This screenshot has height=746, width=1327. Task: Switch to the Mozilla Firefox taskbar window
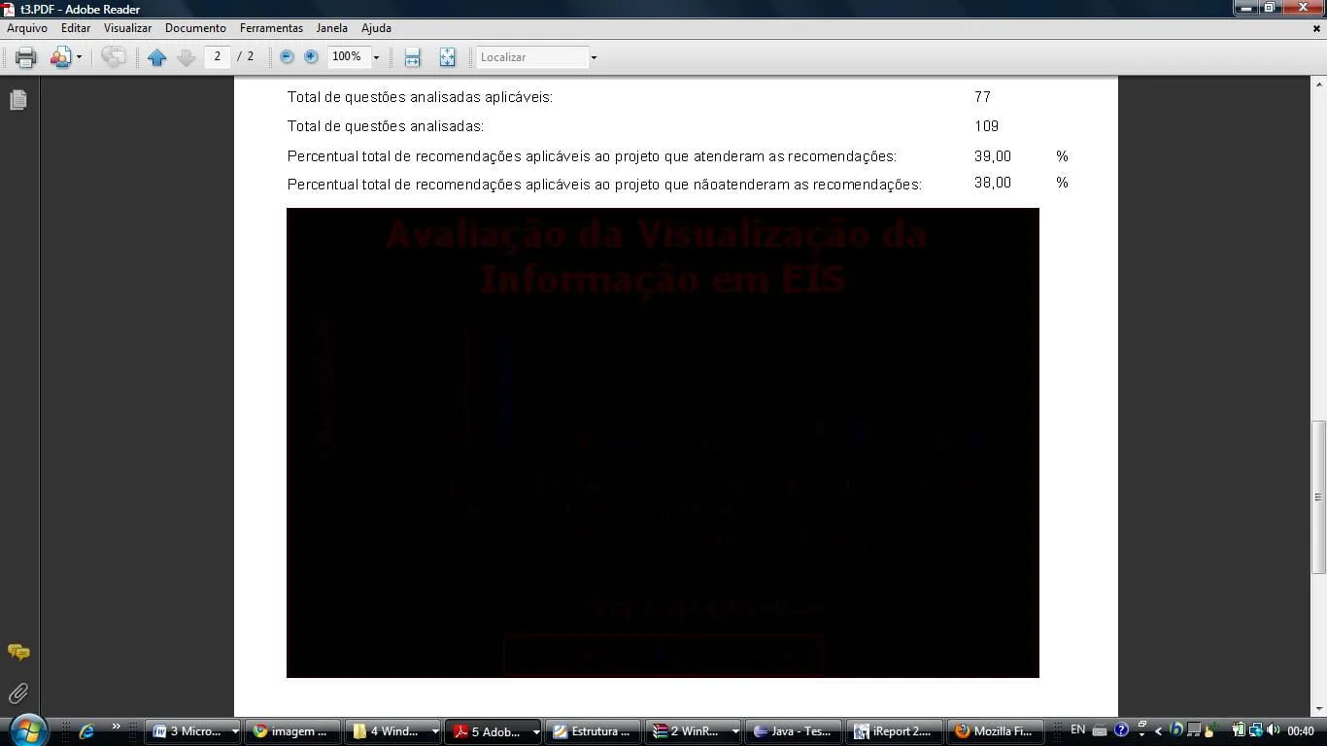pyautogui.click(x=996, y=731)
